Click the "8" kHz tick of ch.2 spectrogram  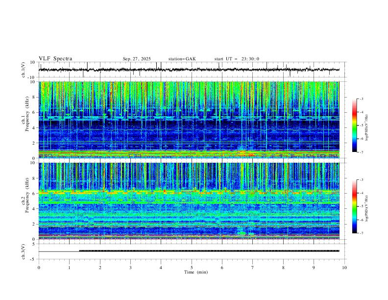(34, 178)
